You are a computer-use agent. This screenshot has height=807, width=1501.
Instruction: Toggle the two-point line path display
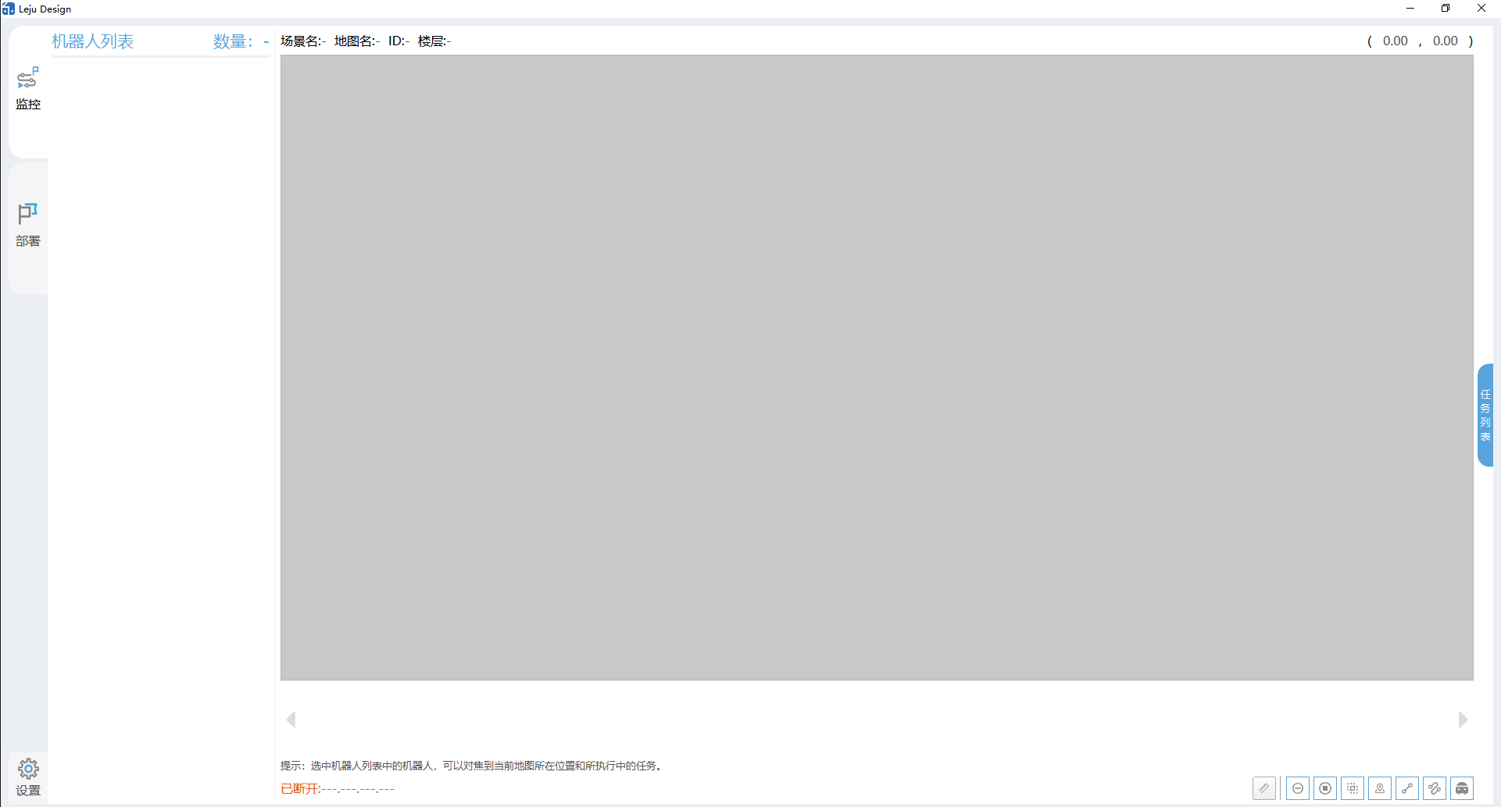pos(1407,788)
